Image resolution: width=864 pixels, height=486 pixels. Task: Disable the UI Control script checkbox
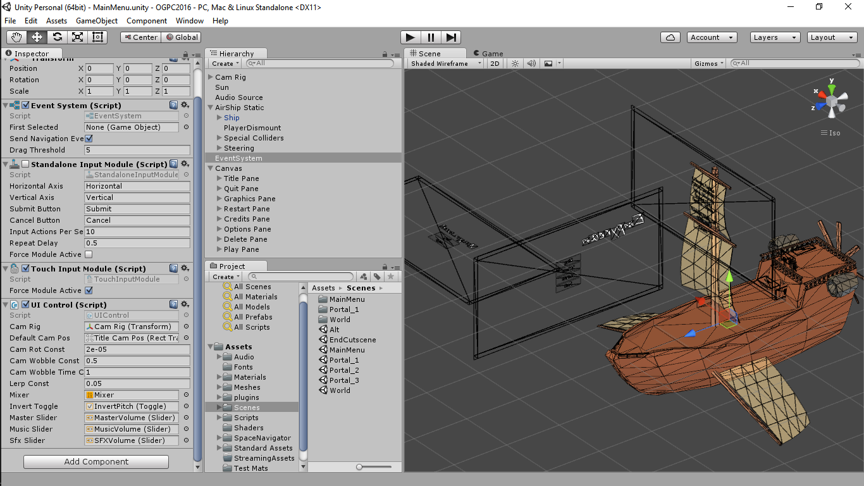(x=24, y=304)
